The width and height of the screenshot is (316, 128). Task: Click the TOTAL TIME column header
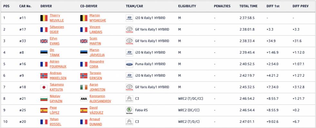coord(248,6)
